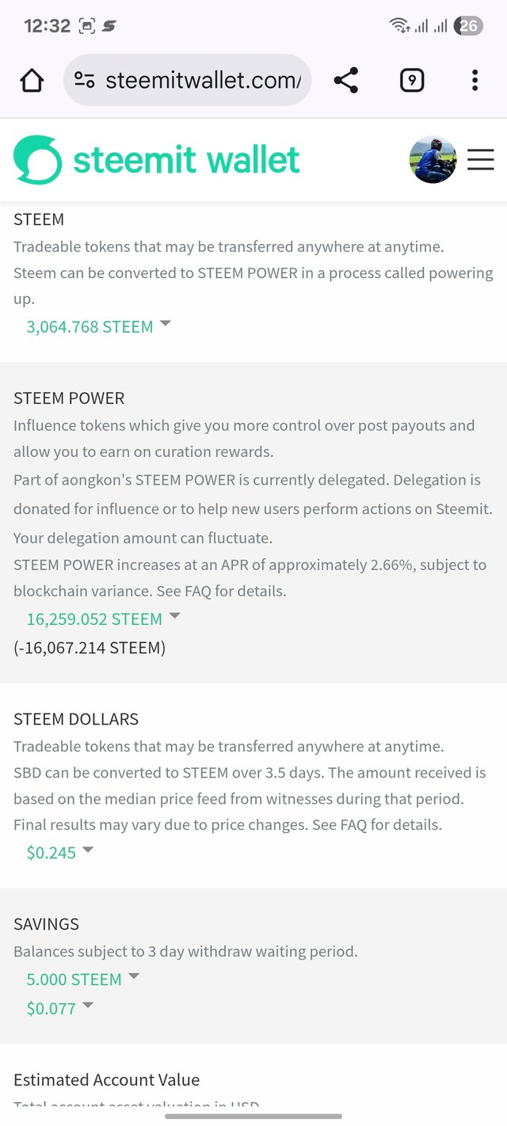Tap the screenshot notification icon in status bar
The image size is (507, 1126).
tap(87, 25)
